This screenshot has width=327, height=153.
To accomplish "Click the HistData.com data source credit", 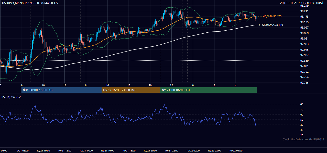I will pyautogui.click(x=303, y=139).
